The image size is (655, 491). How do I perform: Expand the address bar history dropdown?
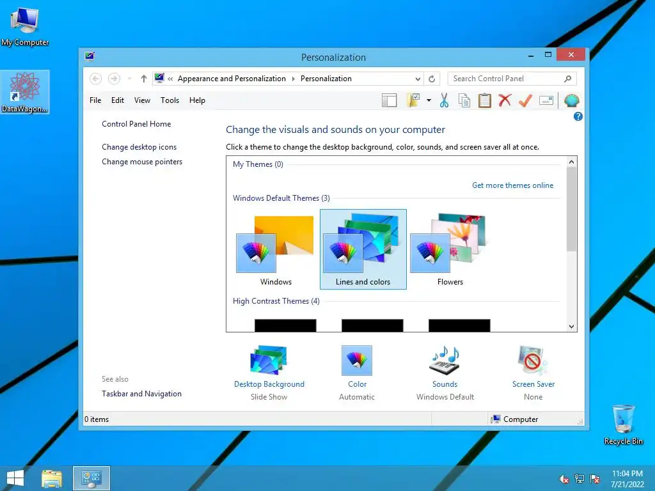pyautogui.click(x=418, y=79)
